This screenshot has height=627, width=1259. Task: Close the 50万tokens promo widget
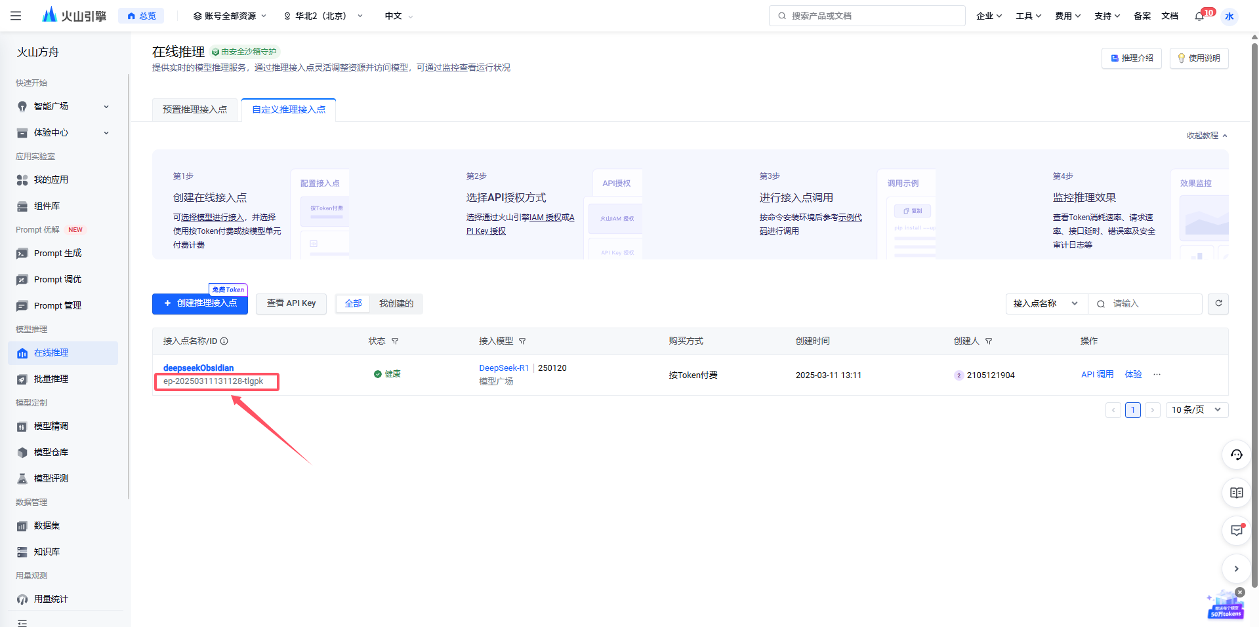click(1240, 592)
